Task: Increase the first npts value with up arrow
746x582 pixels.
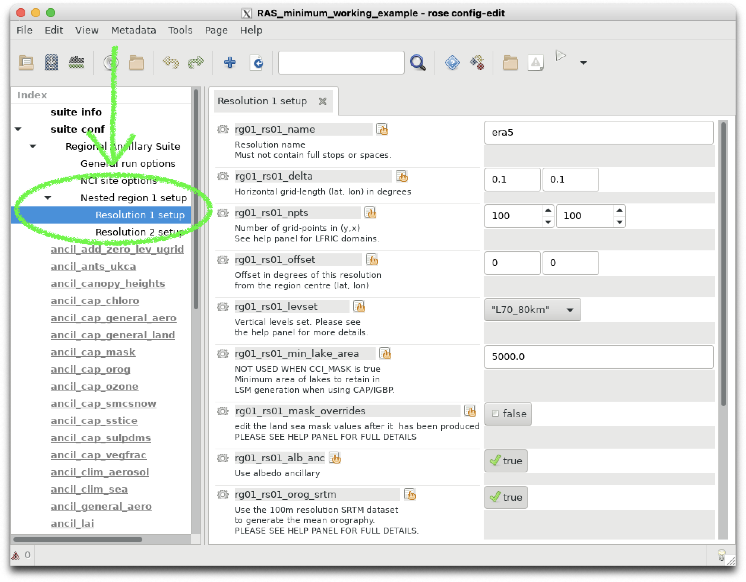Action: (x=548, y=211)
